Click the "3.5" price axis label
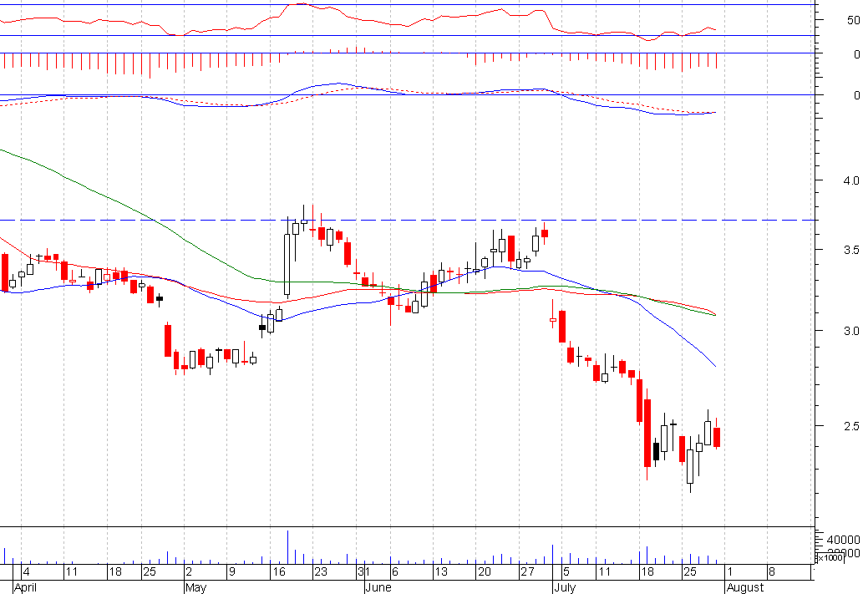Image resolution: width=863 pixels, height=594 pixels. pos(851,250)
